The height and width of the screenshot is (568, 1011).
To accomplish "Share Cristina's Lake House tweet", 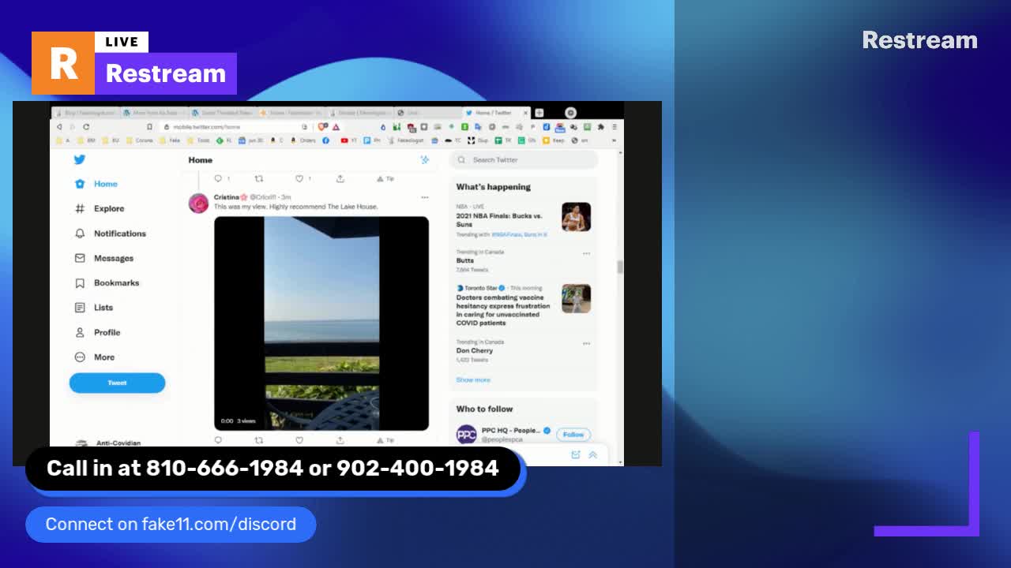I will 340,440.
